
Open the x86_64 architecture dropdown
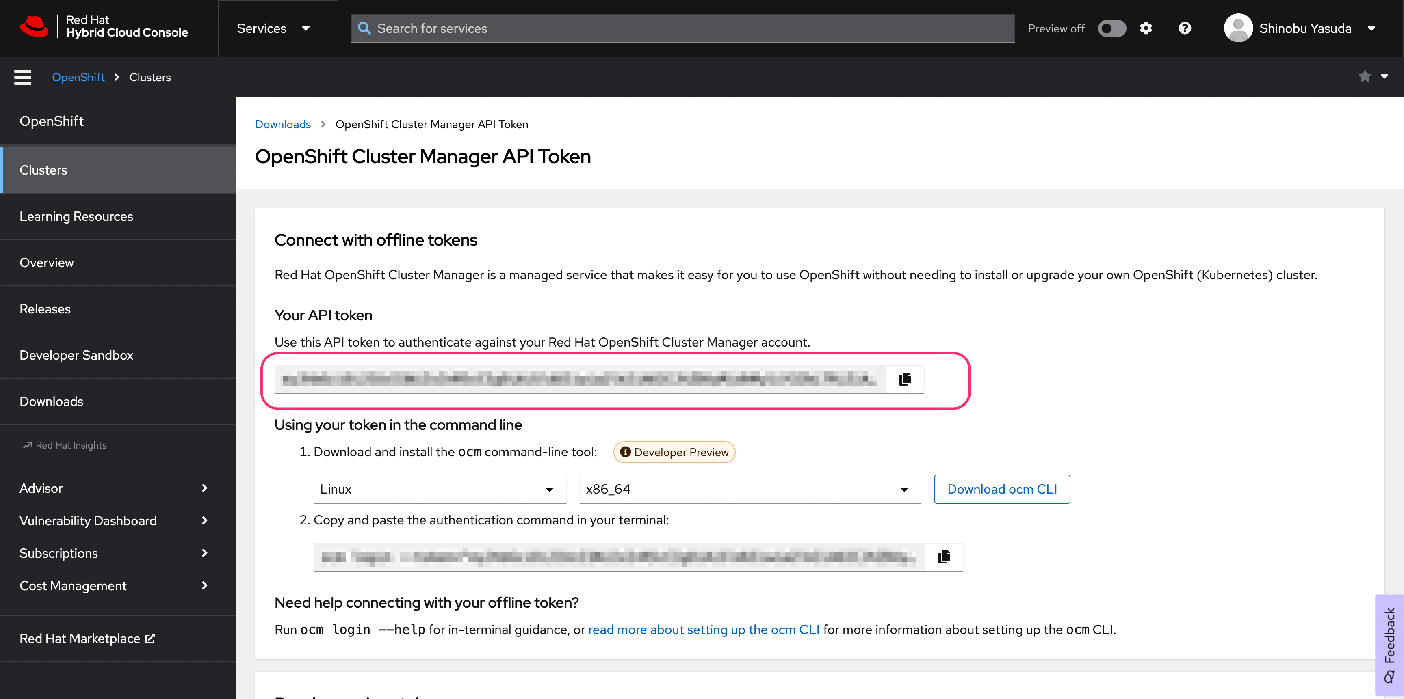coord(750,489)
